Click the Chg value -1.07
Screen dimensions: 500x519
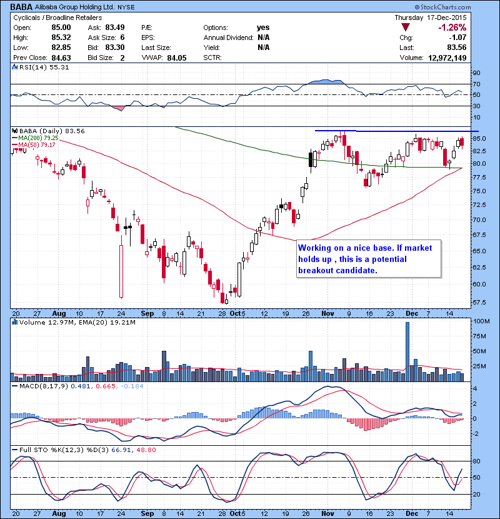pos(457,38)
